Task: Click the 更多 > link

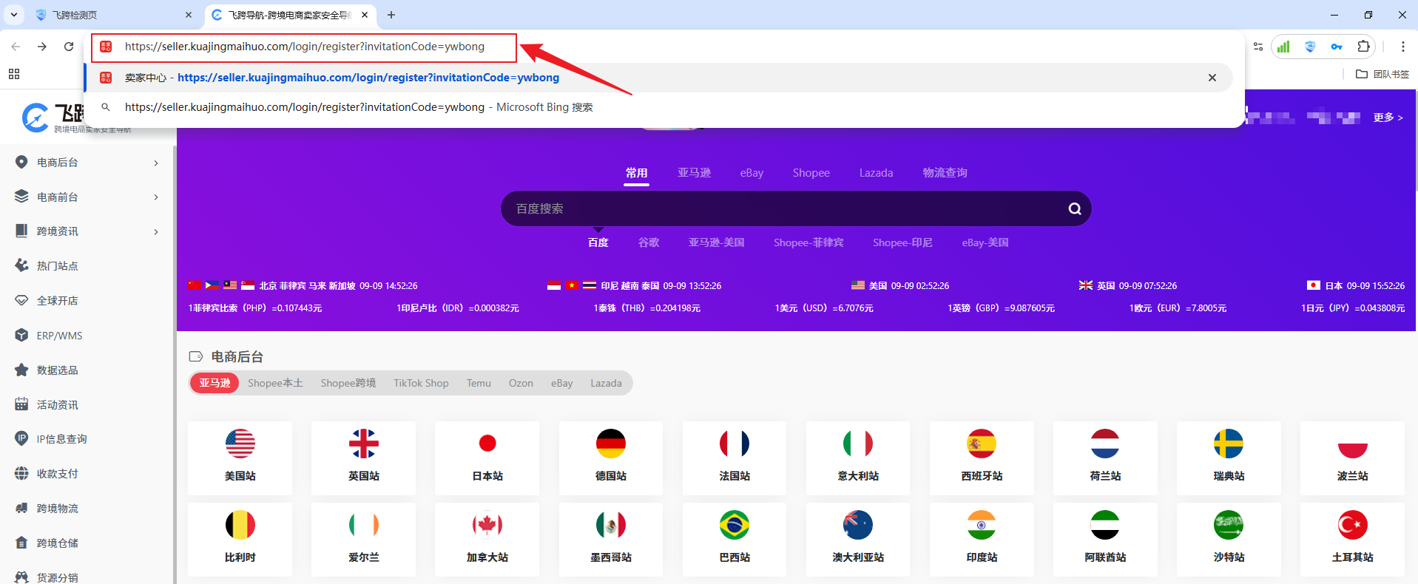Action: coord(1388,118)
